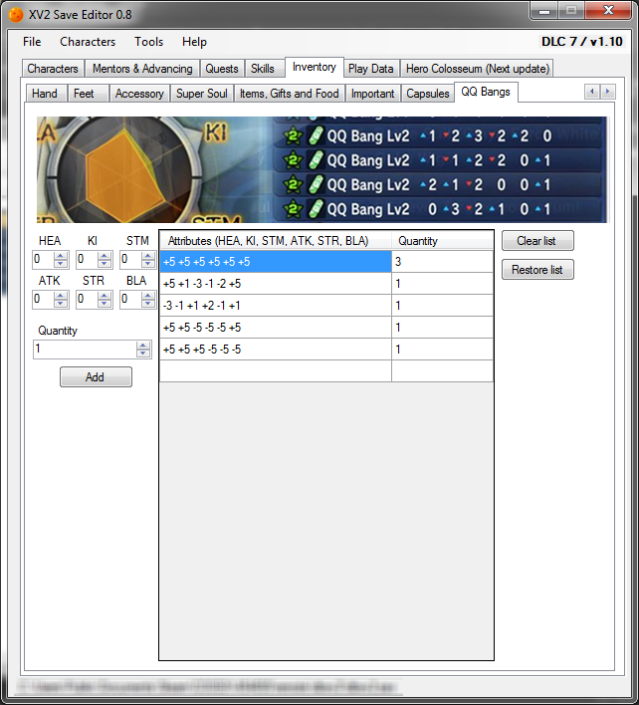This screenshot has width=639, height=705.
Task: Select the +5 +1 -3 -1 -2 +5 row
Action: 326,284
